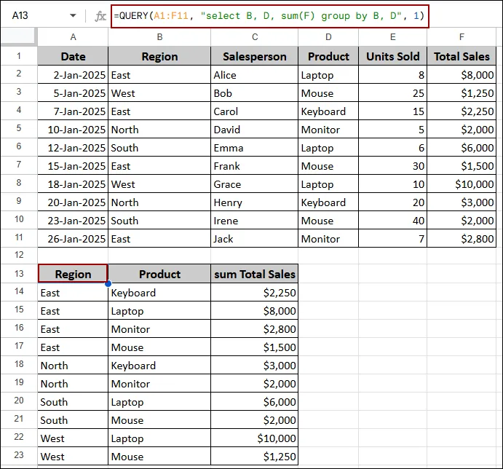The width and height of the screenshot is (503, 469).
Task: Open the Name box dropdown arrow
Action: coord(73,15)
